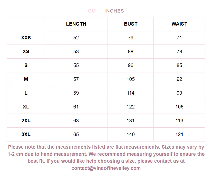
Task: Click the 2XL size row label
Action: click(26, 120)
